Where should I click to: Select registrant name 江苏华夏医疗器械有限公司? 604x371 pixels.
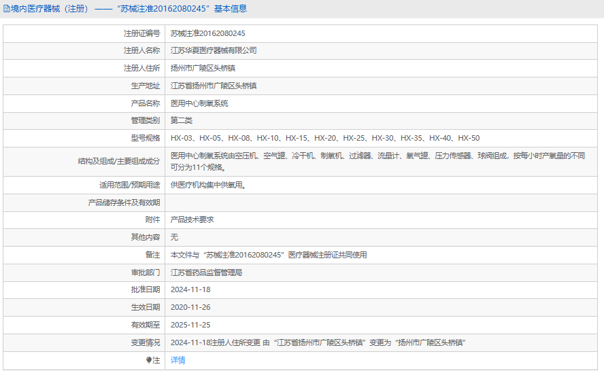(214, 50)
